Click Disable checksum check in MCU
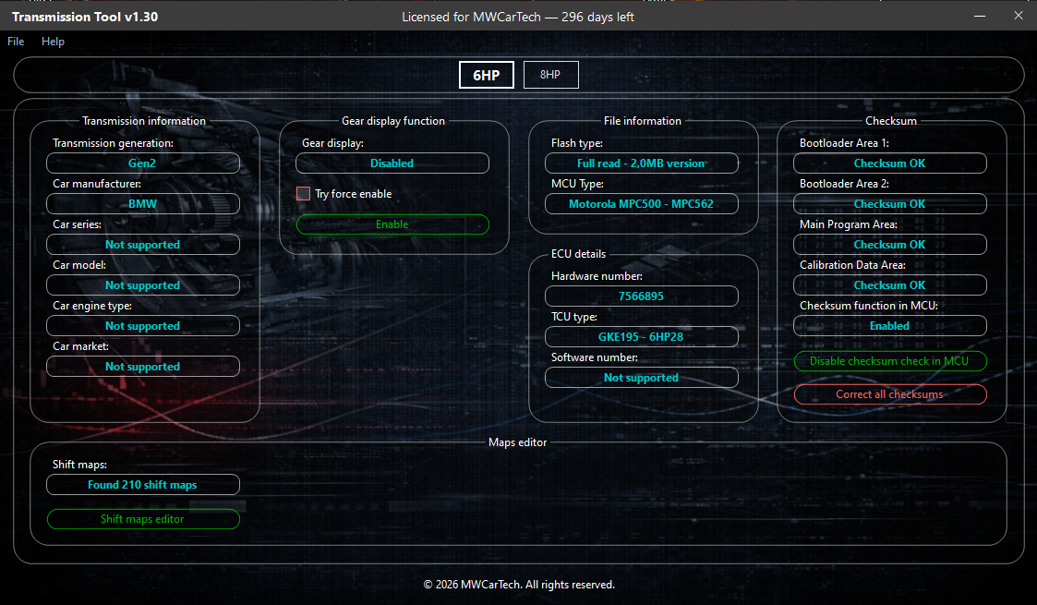 click(x=889, y=361)
